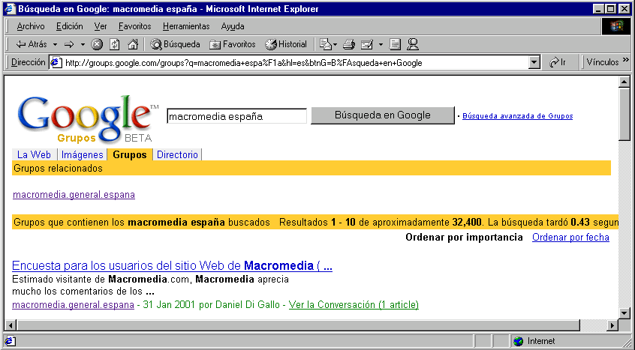
Task: Switch to the Directorio tab
Action: (x=177, y=155)
